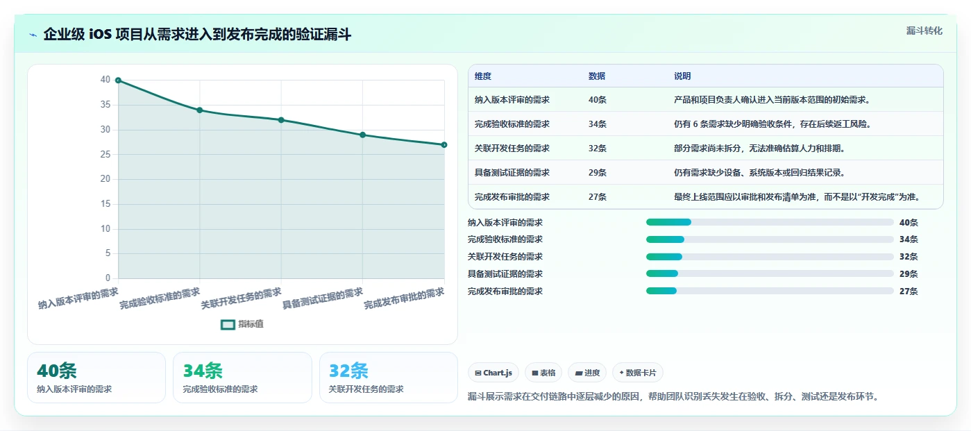This screenshot has height=431, width=971.
Task: Click the page title 企业级 iOS 项目 heading
Action: tap(197, 35)
